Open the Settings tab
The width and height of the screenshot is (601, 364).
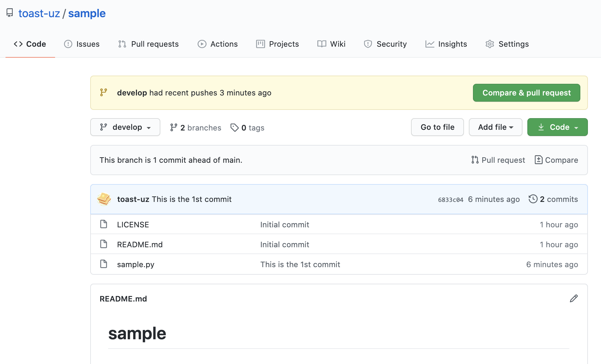click(x=507, y=44)
